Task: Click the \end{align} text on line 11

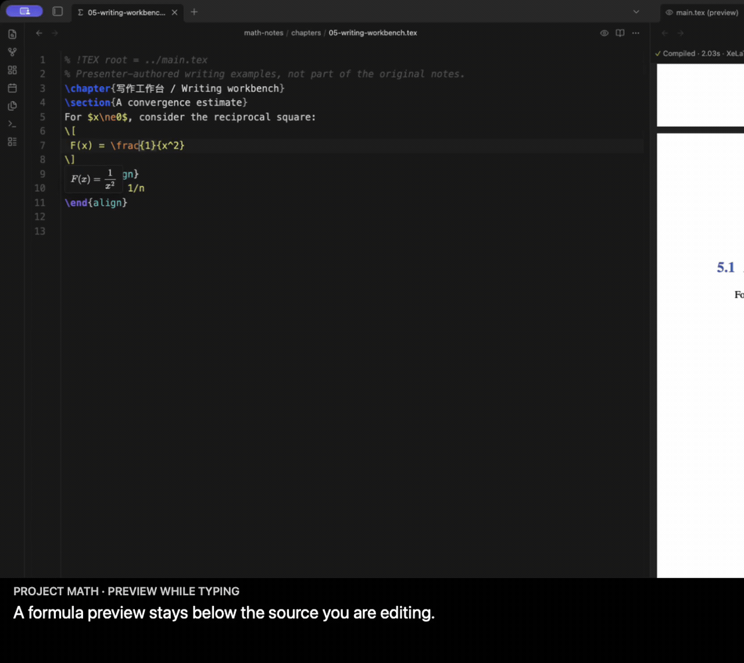Action: click(x=96, y=202)
